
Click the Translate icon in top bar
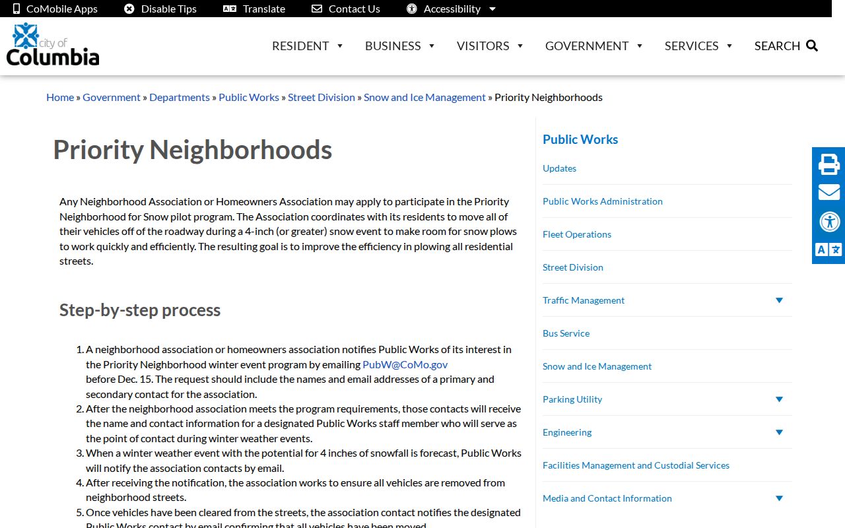pyautogui.click(x=230, y=9)
